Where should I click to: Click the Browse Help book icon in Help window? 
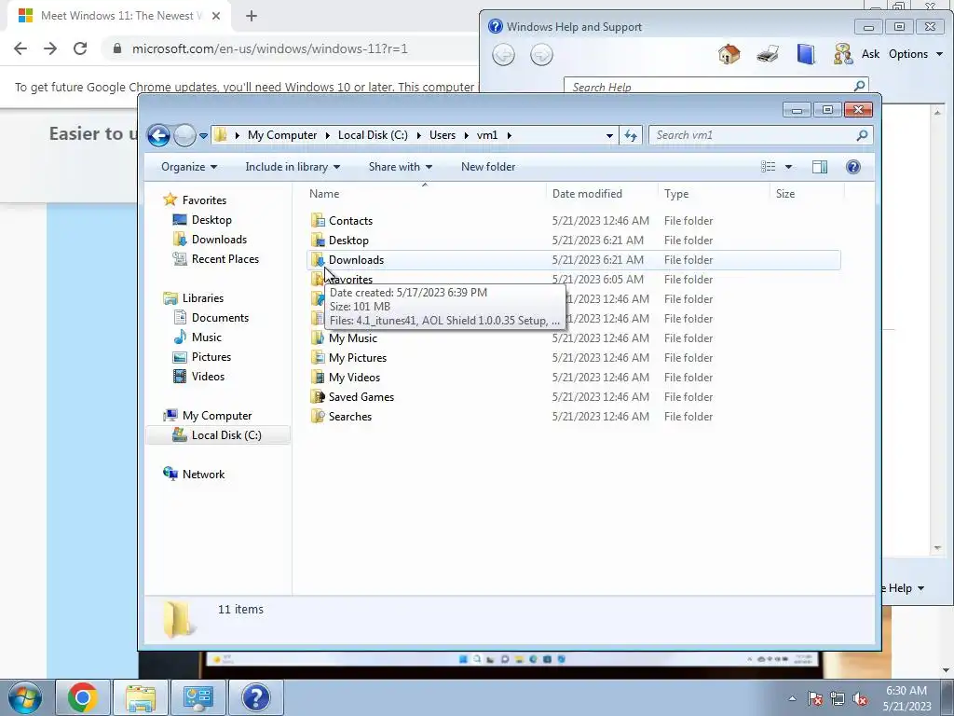click(x=806, y=54)
